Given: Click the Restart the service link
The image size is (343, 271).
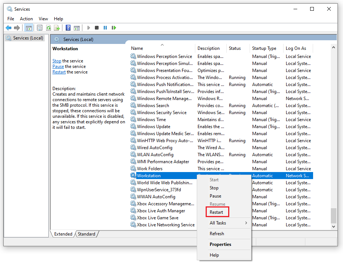Looking at the screenshot, I should pos(59,72).
